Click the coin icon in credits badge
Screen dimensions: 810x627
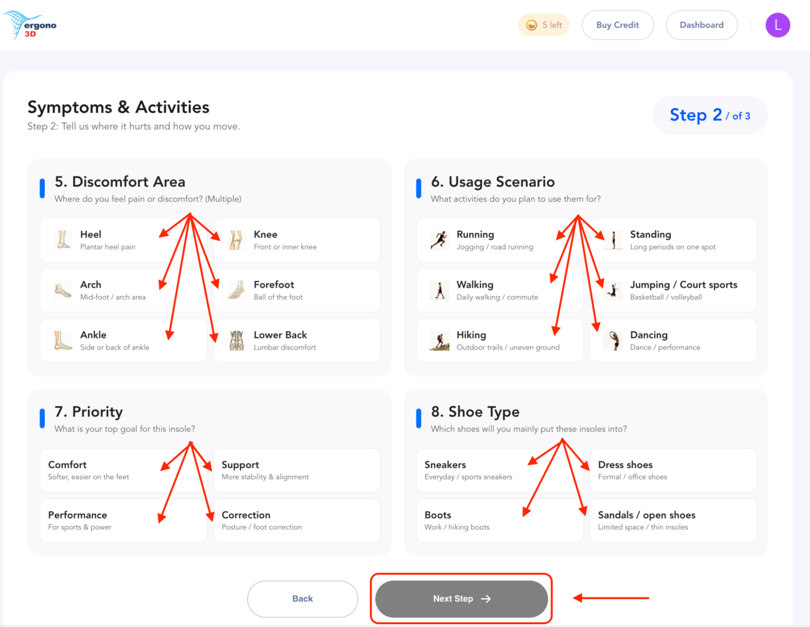[531, 25]
